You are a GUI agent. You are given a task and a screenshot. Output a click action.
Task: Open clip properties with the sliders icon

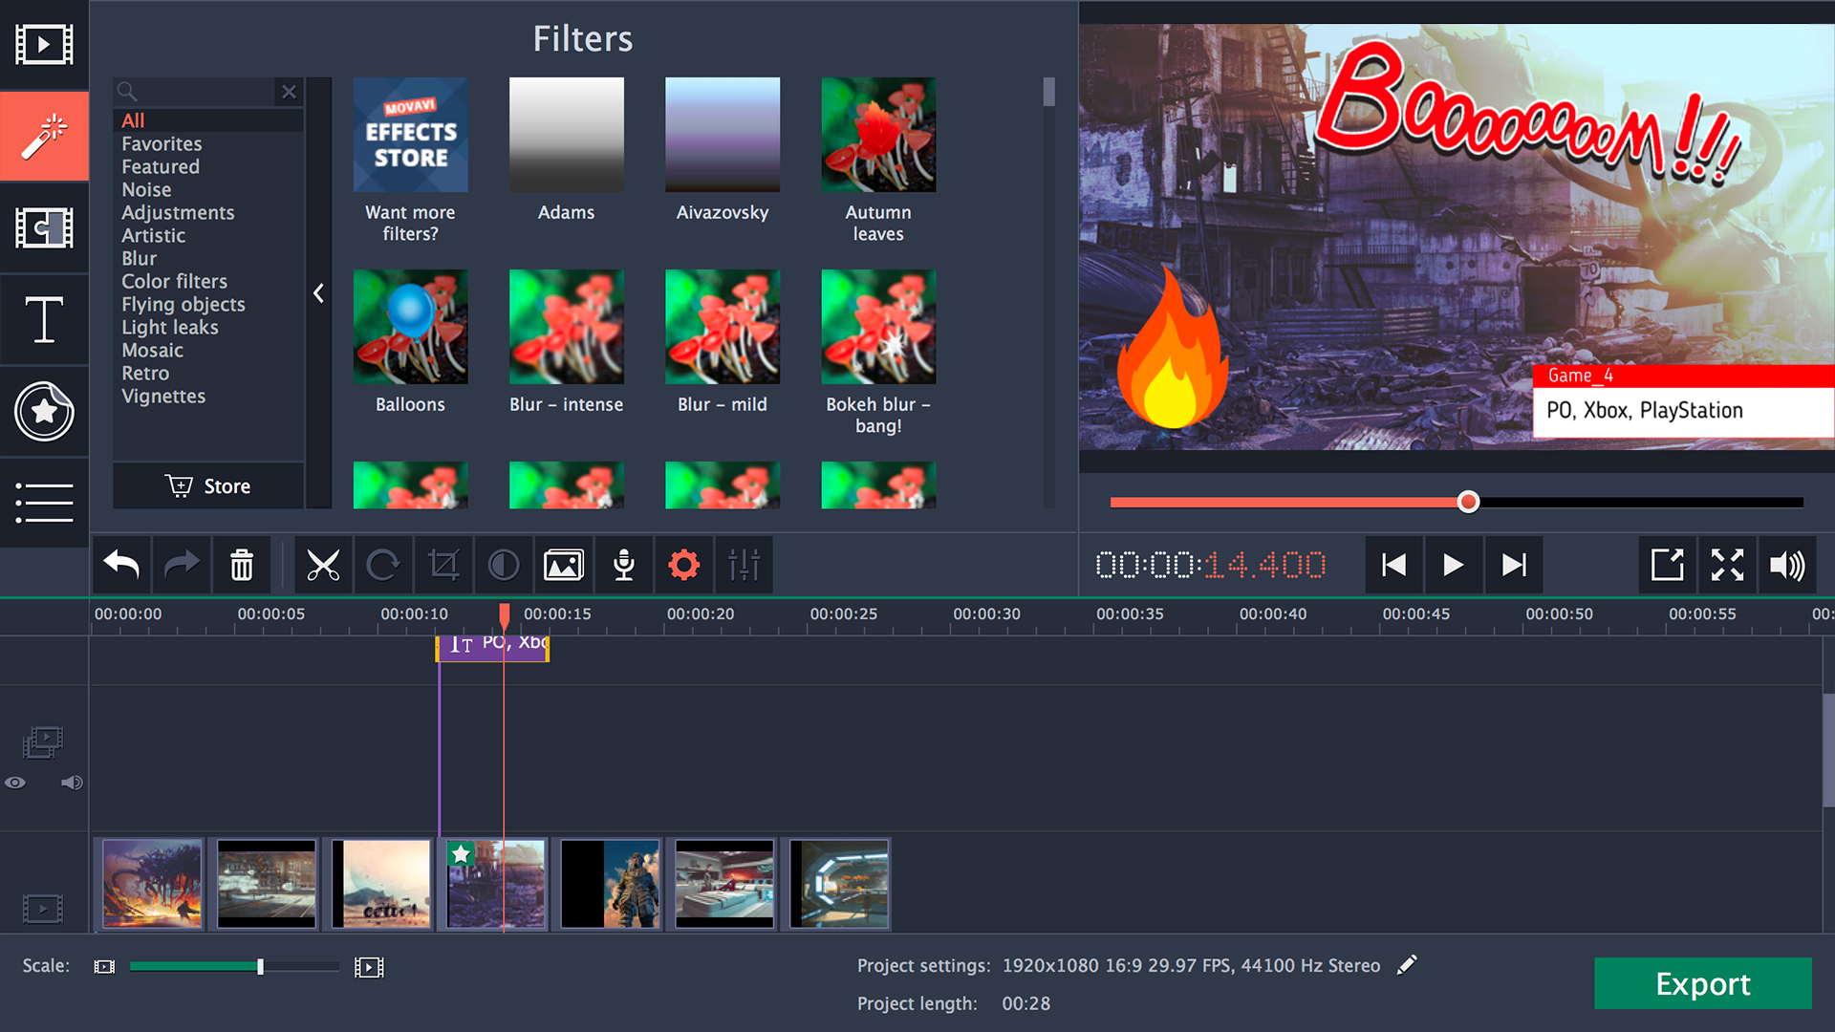coord(744,565)
